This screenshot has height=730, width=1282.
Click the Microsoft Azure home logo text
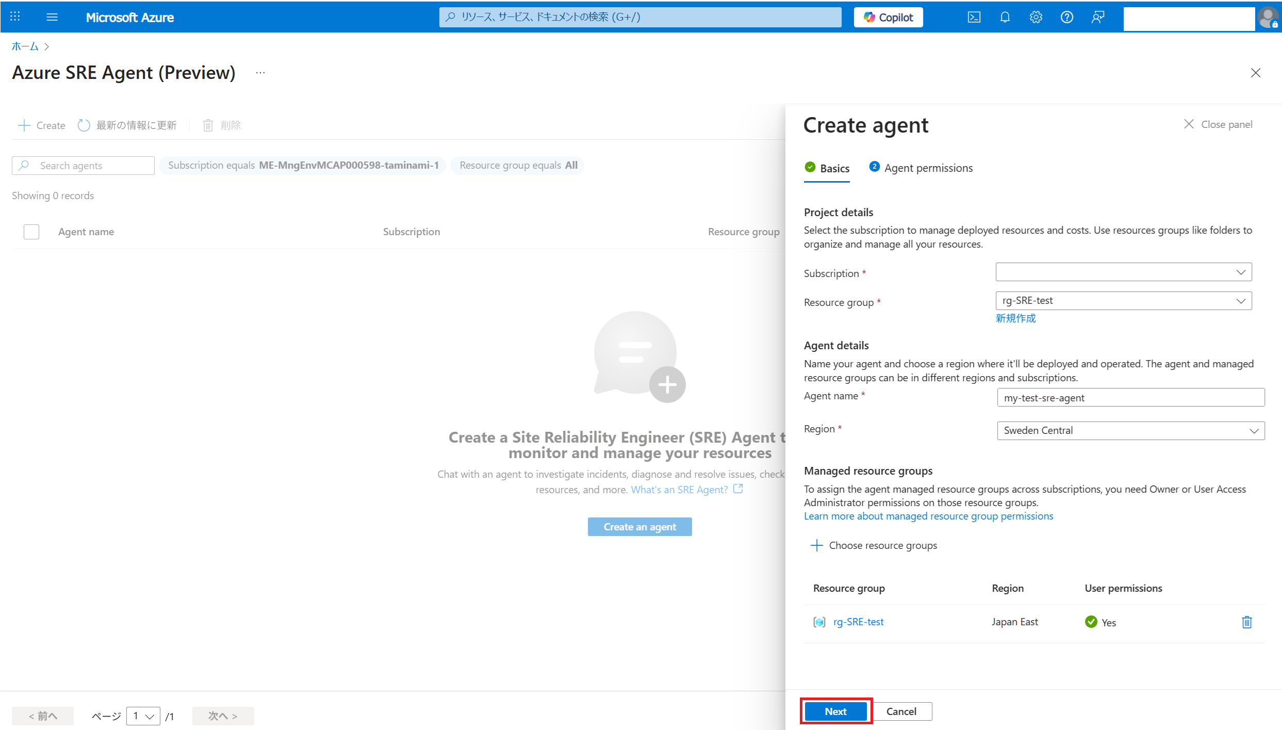coord(129,17)
